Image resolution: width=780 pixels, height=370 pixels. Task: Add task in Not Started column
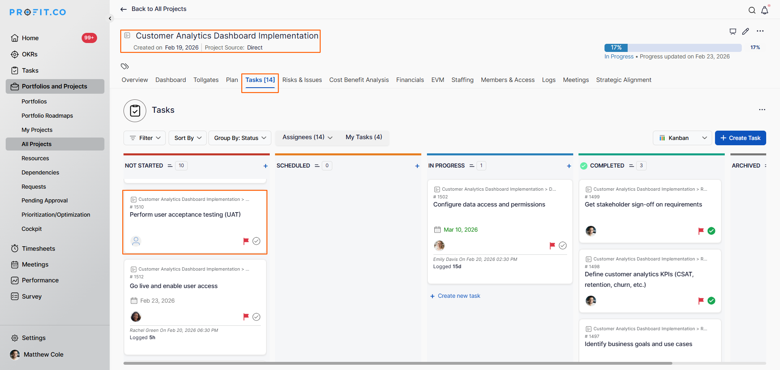pyautogui.click(x=265, y=166)
